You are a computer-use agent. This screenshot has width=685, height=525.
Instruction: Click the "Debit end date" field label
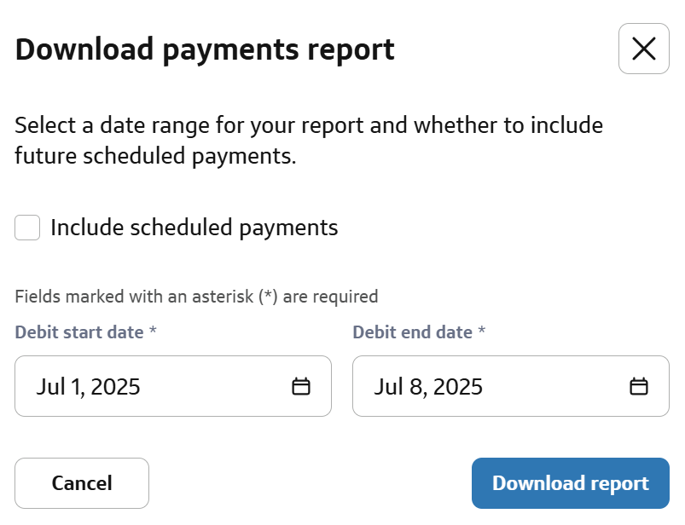tap(413, 332)
